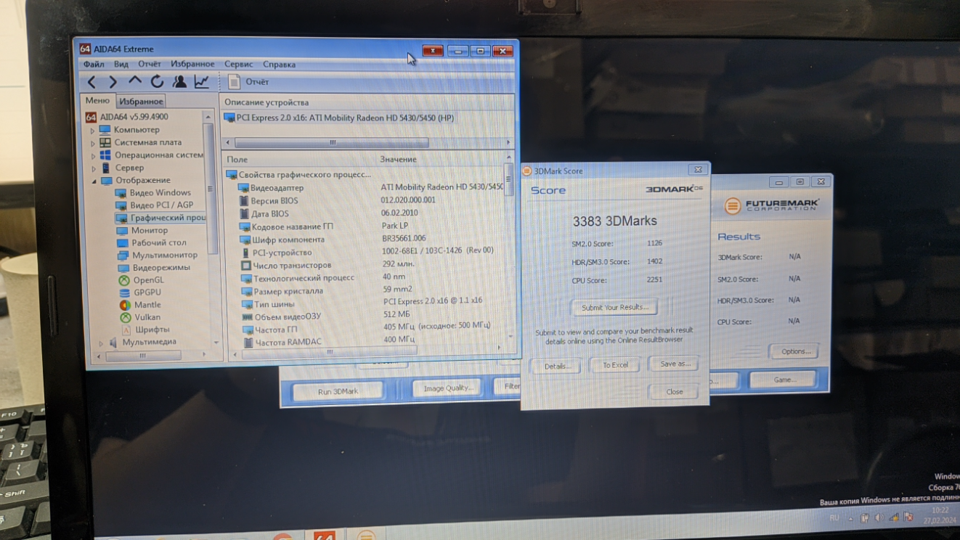The height and width of the screenshot is (540, 960).
Task: Click the Mantle icon in the tree
Action: pos(125,305)
